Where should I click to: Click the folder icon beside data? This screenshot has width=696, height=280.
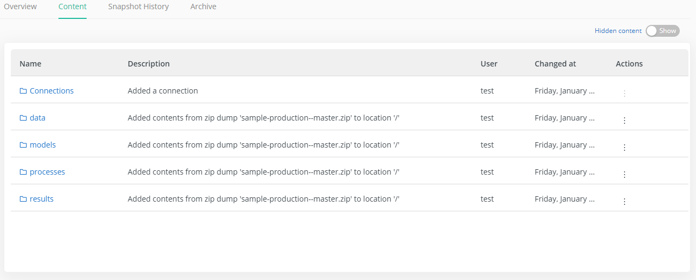click(23, 118)
